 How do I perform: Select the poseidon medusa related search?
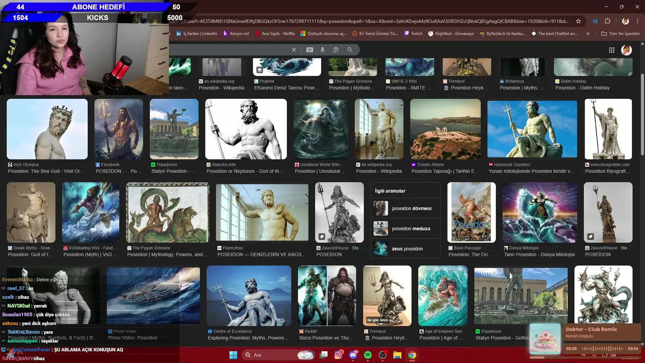[x=405, y=228]
